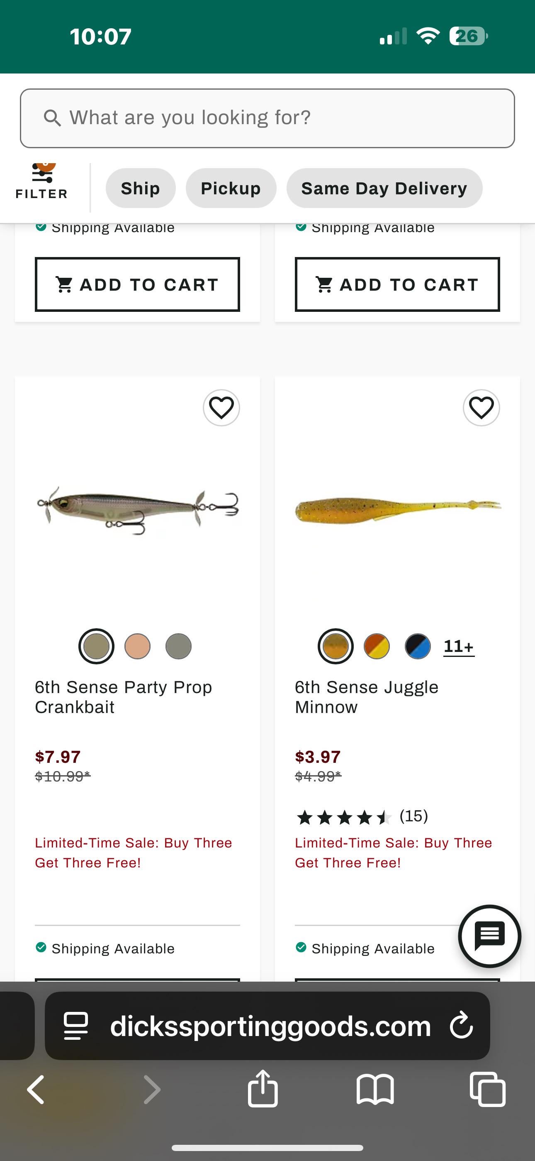Reload the page with refresh icon
Screen dimensions: 535x1161
pos(461,1025)
